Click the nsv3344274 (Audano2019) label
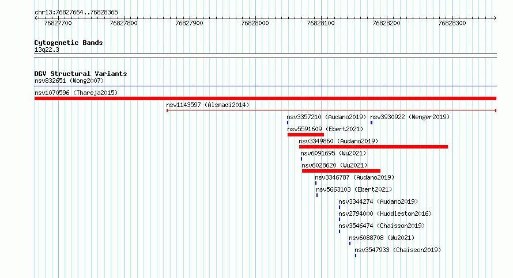Image resolution: width=513 pixels, height=278 pixels. [x=378, y=201]
